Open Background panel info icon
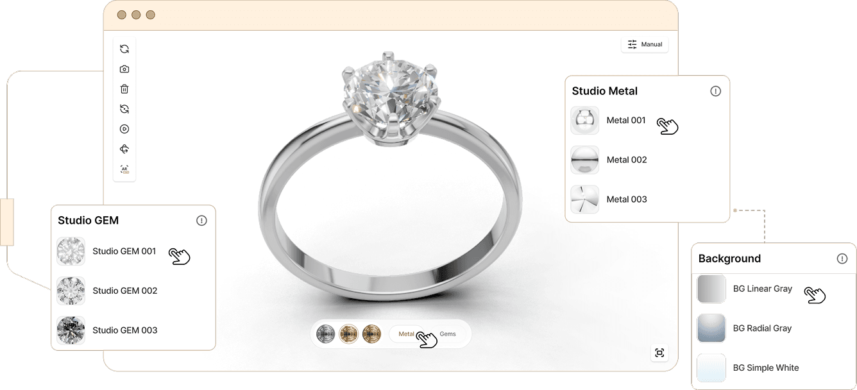Screen dimensions: 857x390 (x=842, y=259)
